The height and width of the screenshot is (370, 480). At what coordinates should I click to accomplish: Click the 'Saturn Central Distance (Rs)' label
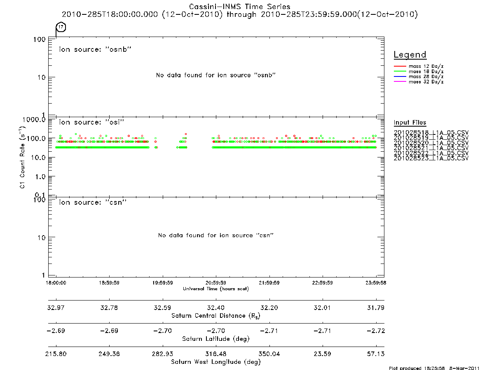[x=216, y=316]
